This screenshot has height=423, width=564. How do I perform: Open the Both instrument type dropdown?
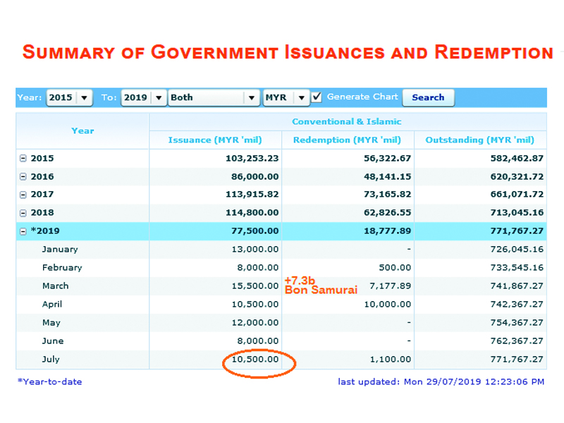(x=214, y=97)
